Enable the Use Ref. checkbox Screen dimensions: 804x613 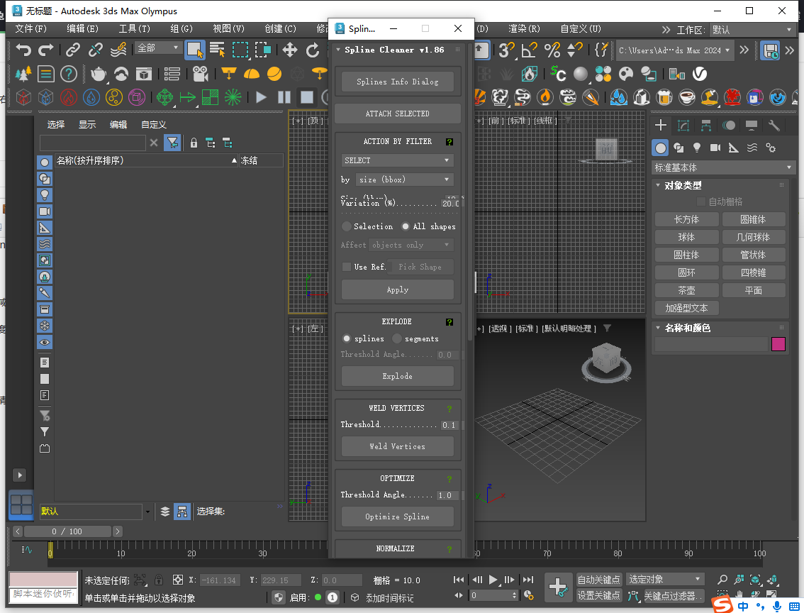point(347,267)
